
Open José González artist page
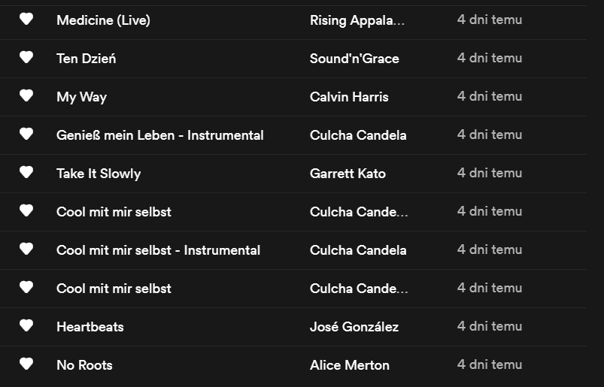tap(354, 327)
